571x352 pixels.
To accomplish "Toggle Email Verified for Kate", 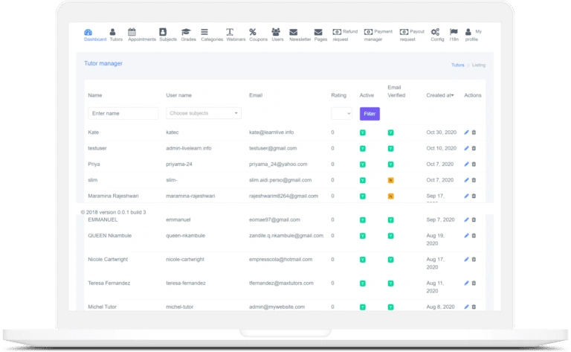I will pyautogui.click(x=391, y=132).
